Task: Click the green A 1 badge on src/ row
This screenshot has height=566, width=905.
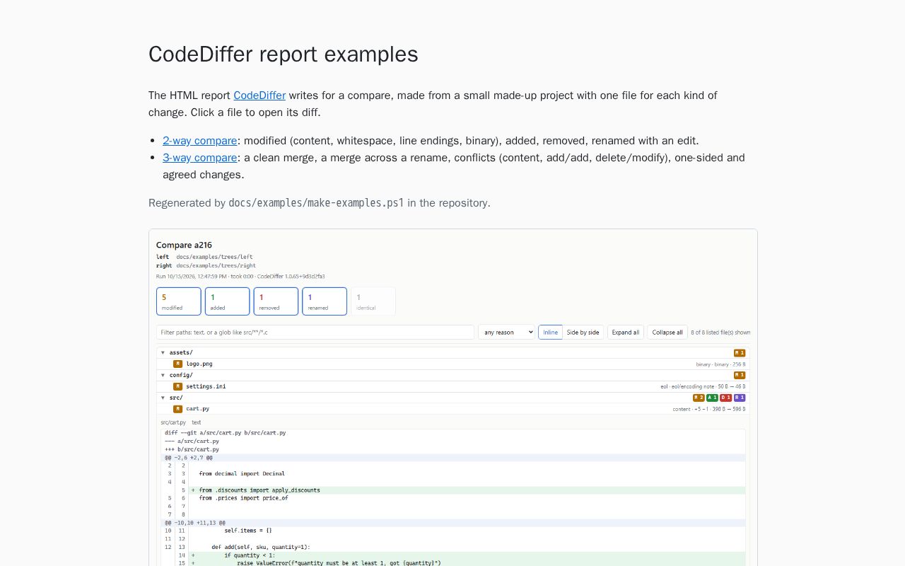Action: 712,398
